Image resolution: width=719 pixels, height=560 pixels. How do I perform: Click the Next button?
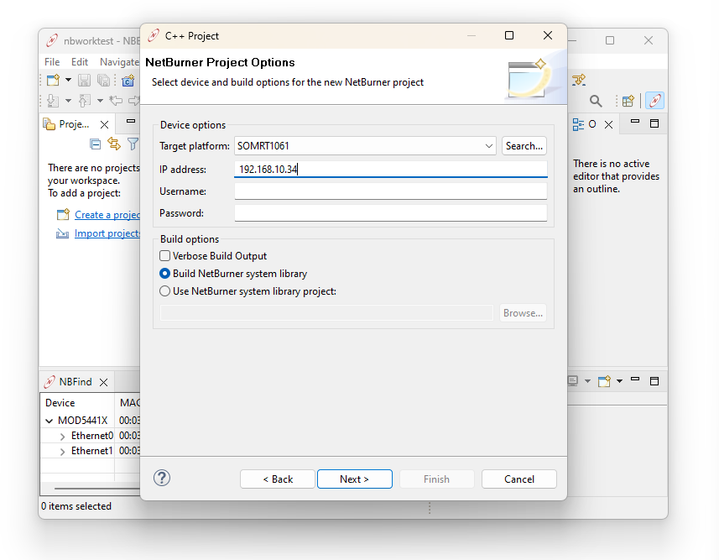coord(354,479)
